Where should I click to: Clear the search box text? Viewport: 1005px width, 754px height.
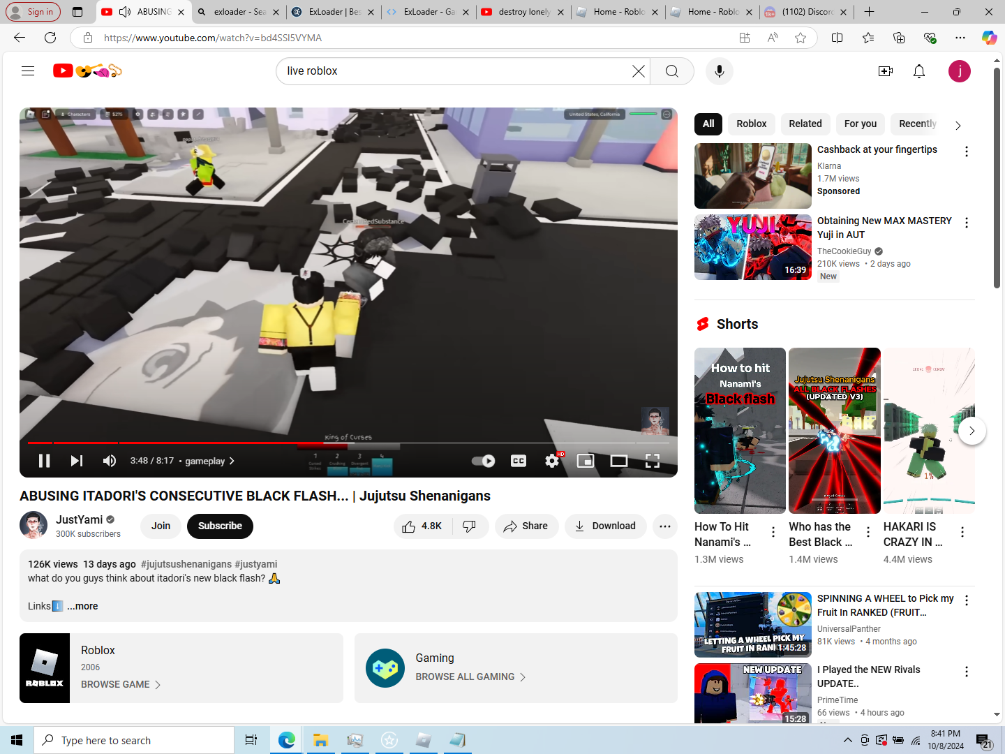pos(638,71)
